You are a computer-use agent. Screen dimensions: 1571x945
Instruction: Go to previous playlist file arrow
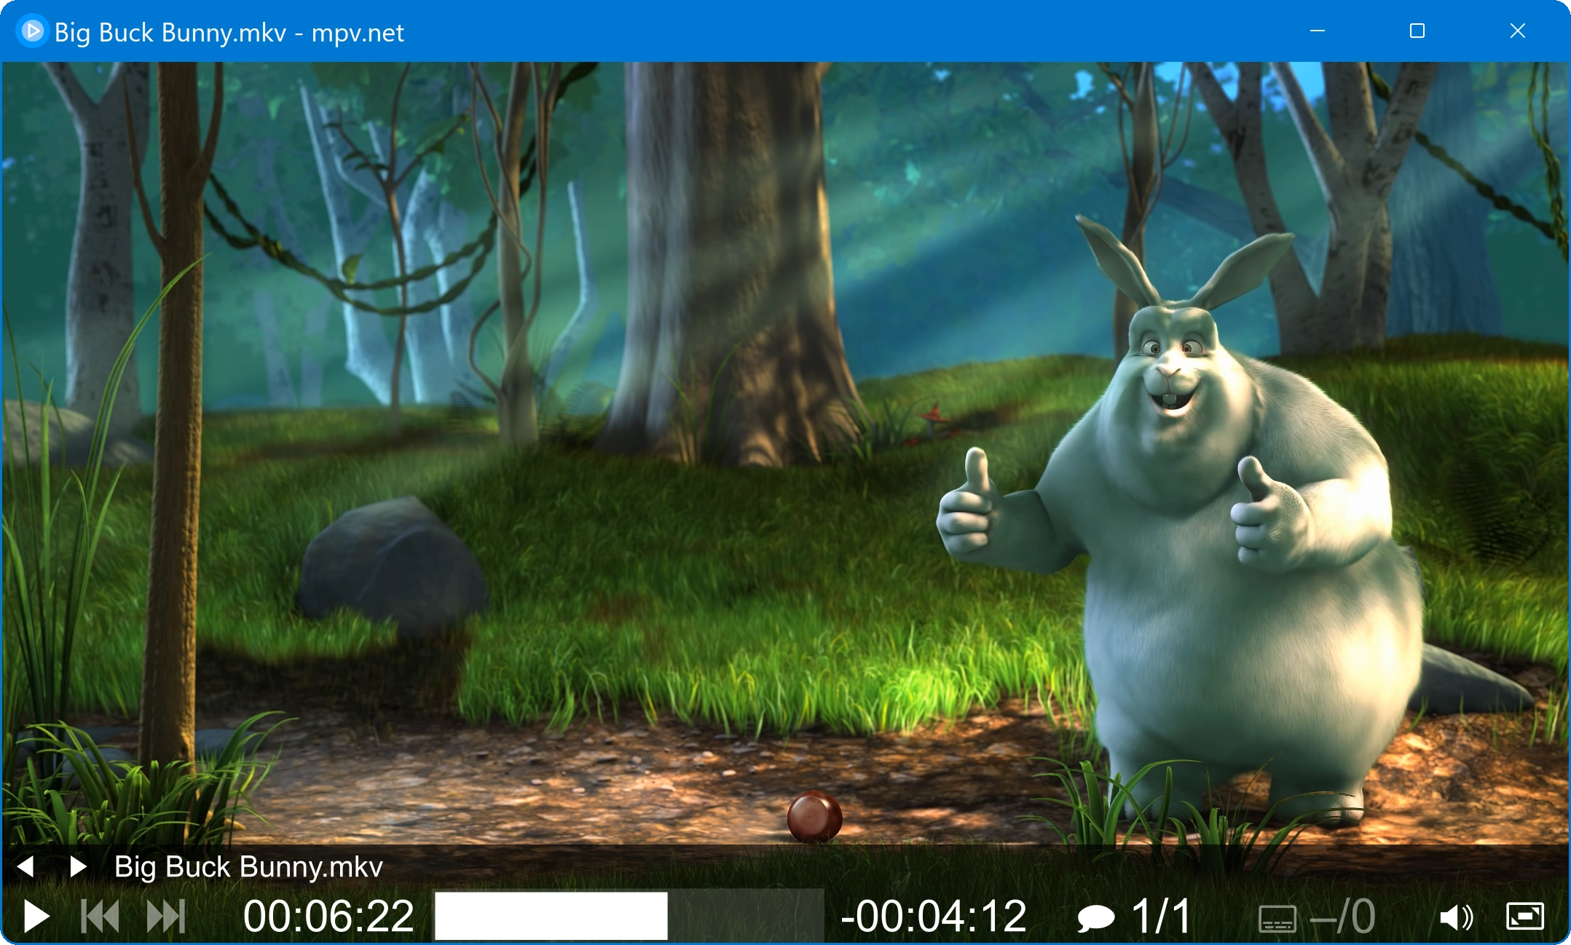(x=25, y=866)
